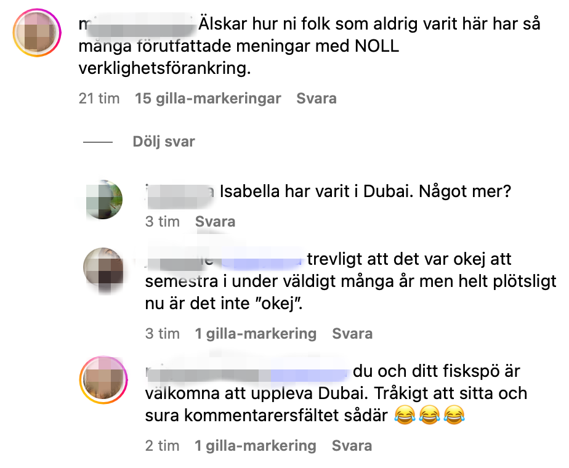Reply to the top comment via Svara
569x468 pixels.
317,99
